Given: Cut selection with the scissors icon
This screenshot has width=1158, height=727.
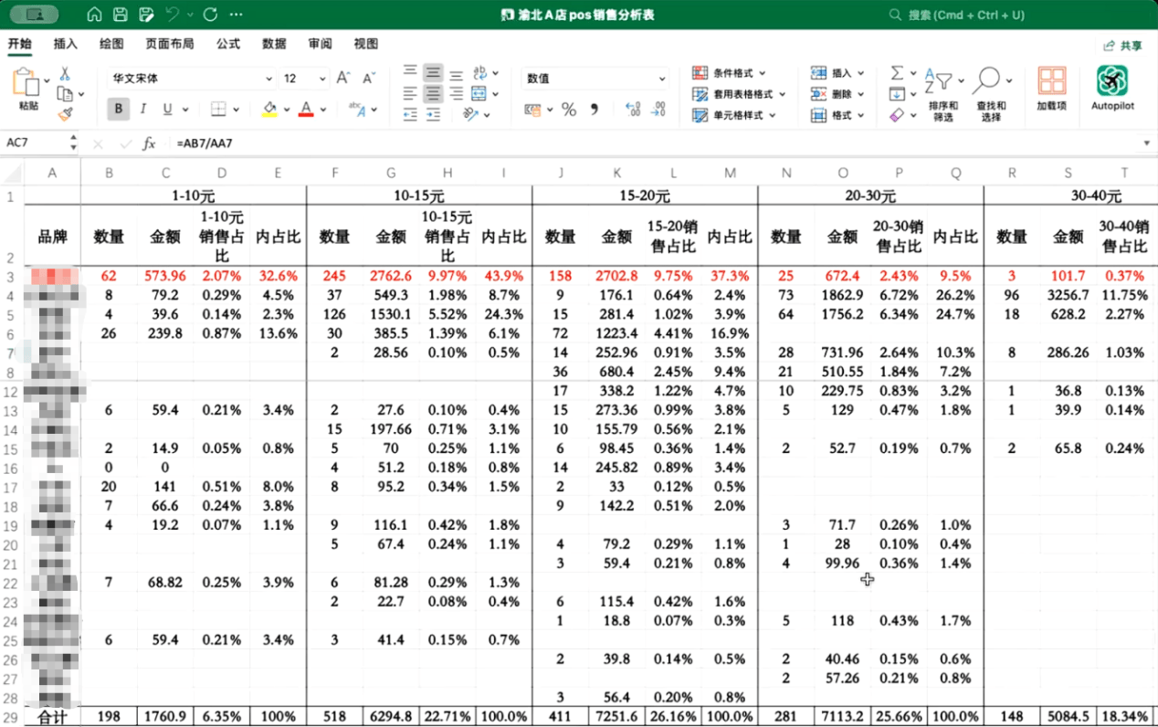Looking at the screenshot, I should [65, 74].
